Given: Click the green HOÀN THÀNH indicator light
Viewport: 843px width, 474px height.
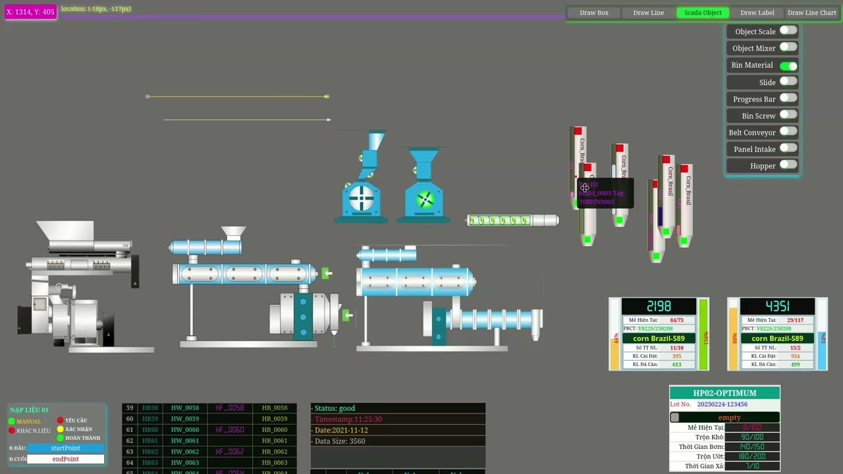Looking at the screenshot, I should click(x=60, y=438).
